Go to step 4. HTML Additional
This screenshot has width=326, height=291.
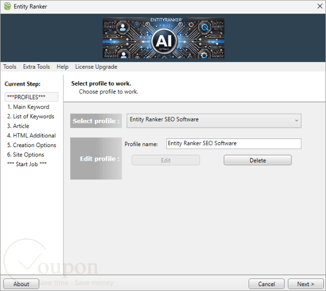[32, 136]
